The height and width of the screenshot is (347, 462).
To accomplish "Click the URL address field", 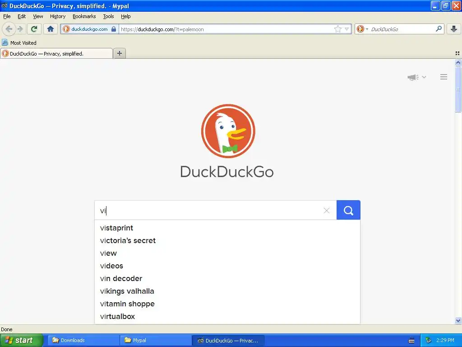I will [226, 29].
